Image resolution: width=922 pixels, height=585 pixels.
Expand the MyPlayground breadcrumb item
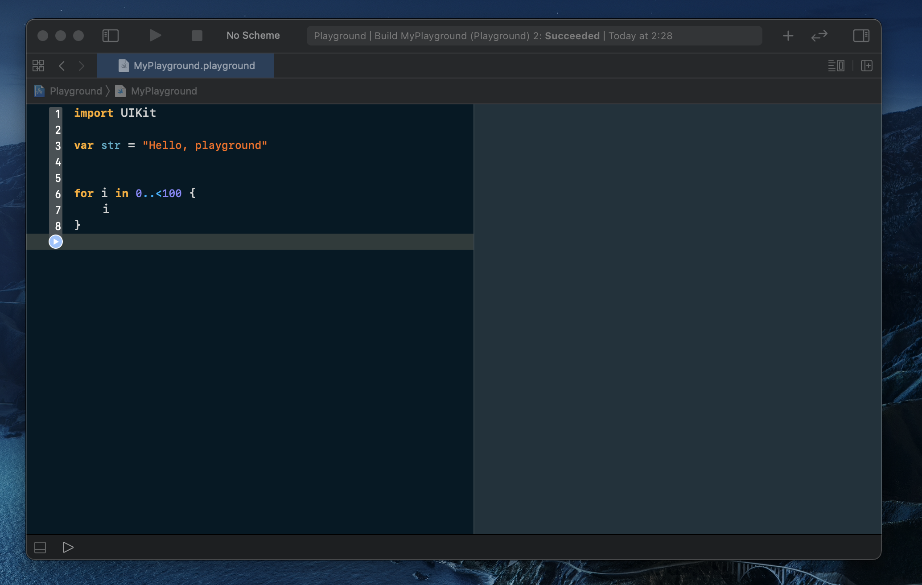pyautogui.click(x=164, y=91)
